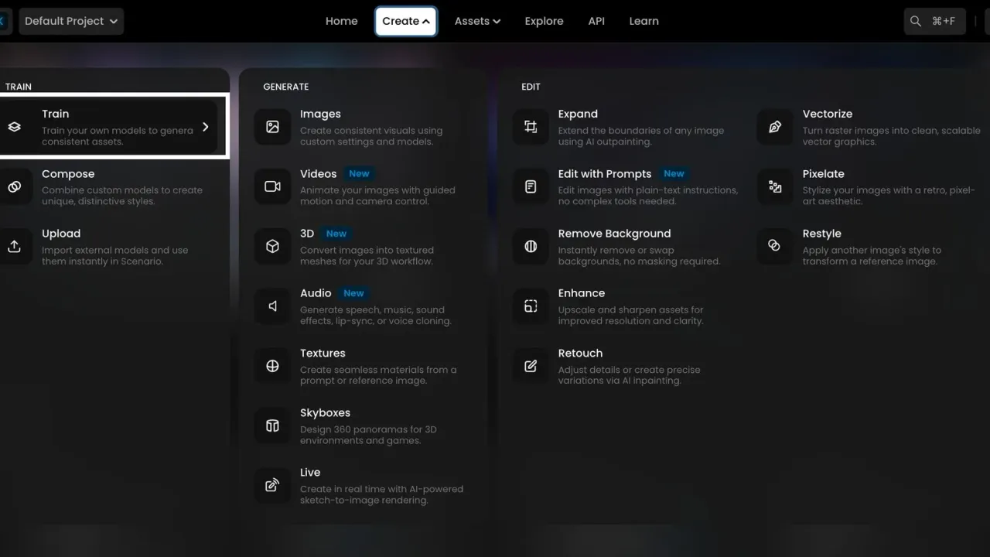
Task: Select the Pixelate title
Action: click(824, 174)
